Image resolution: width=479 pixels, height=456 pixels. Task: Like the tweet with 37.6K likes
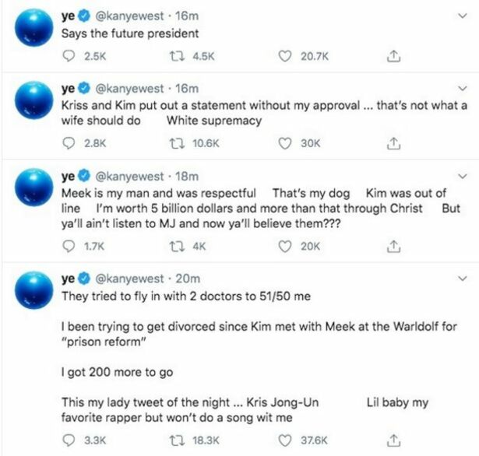(x=285, y=440)
